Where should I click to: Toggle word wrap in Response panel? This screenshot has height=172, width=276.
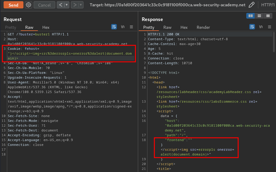[252, 27]
